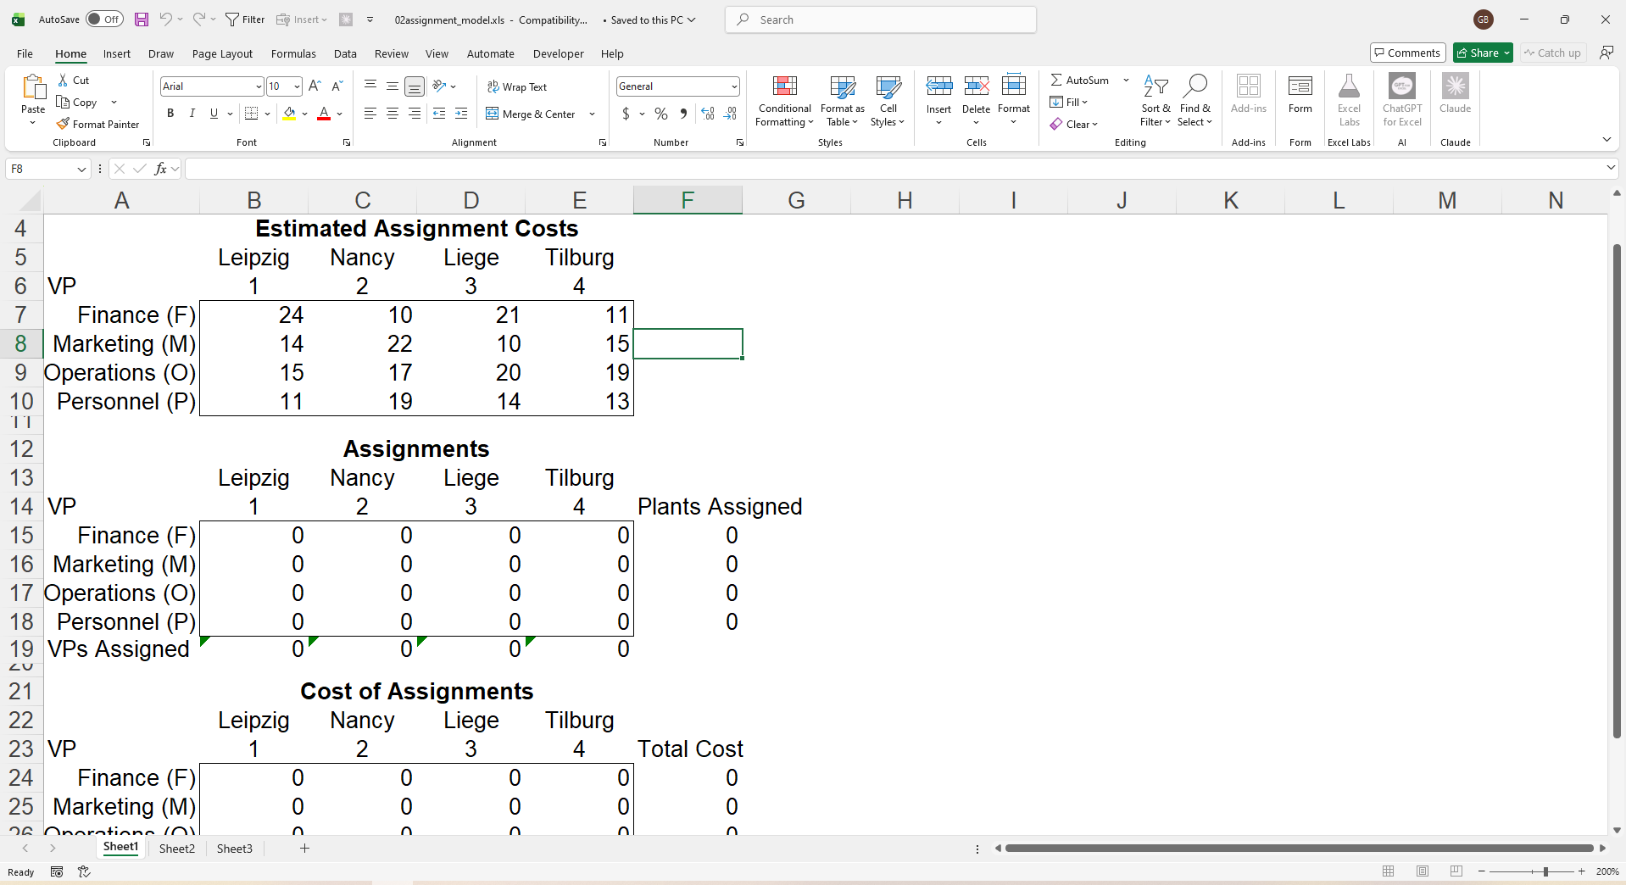Toggle Wrap Text

tap(516, 86)
